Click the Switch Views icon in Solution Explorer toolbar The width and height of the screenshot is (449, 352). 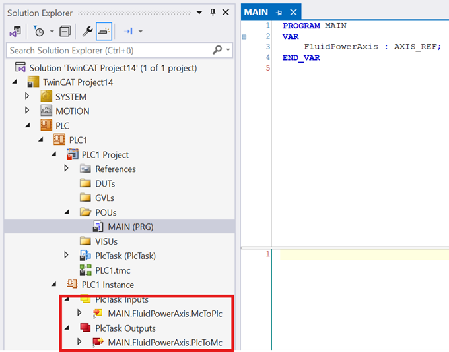point(15,32)
